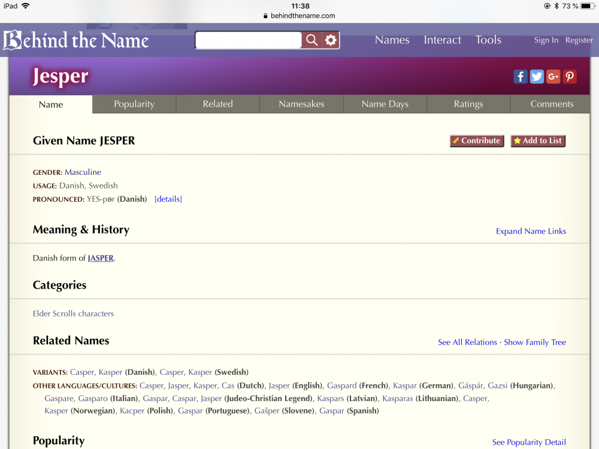Switch to the Namesakes tab
This screenshot has height=449, width=599.
[x=301, y=104]
